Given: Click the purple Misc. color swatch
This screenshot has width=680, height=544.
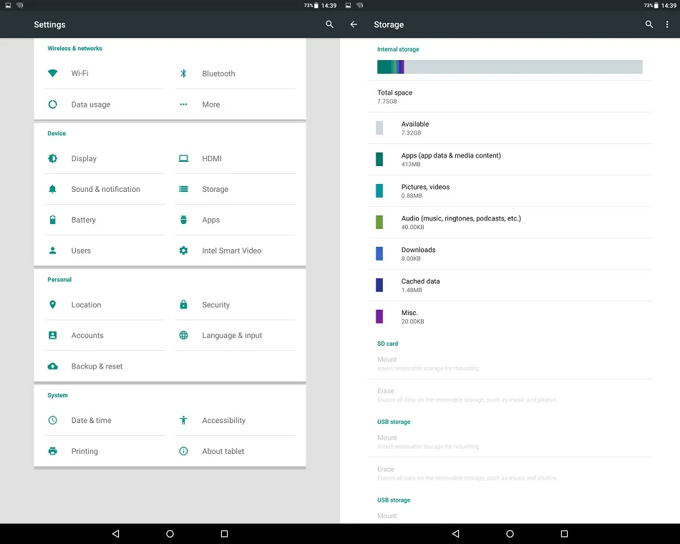Looking at the screenshot, I should pos(379,316).
